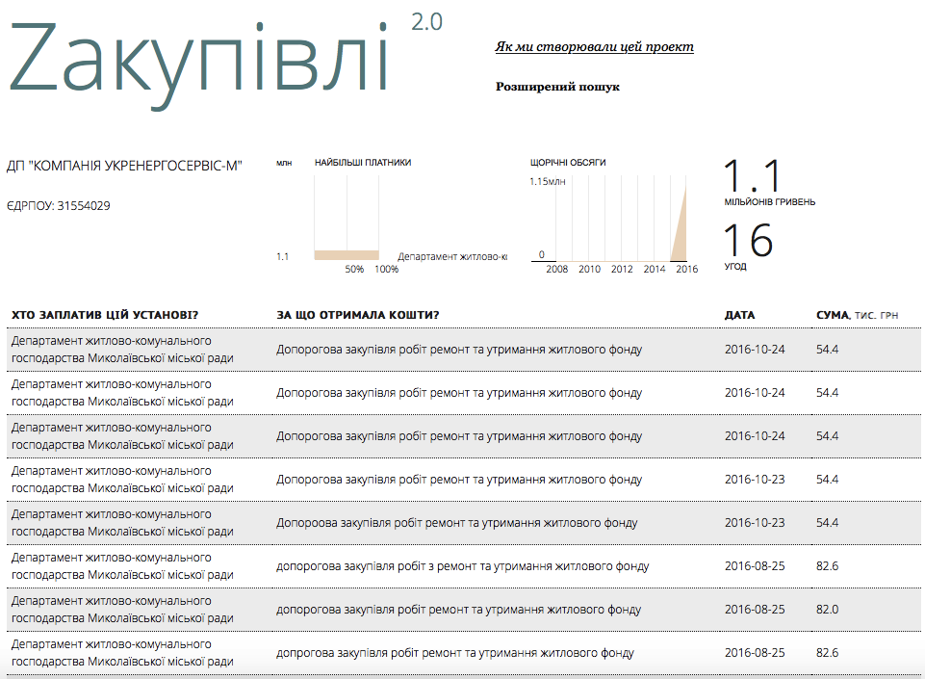
Task: Open Розширений пошук advanced search
Action: click(x=557, y=87)
